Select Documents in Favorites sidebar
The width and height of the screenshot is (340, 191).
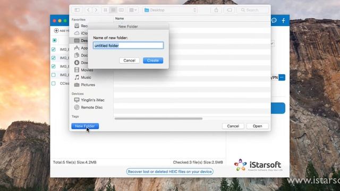click(81, 55)
